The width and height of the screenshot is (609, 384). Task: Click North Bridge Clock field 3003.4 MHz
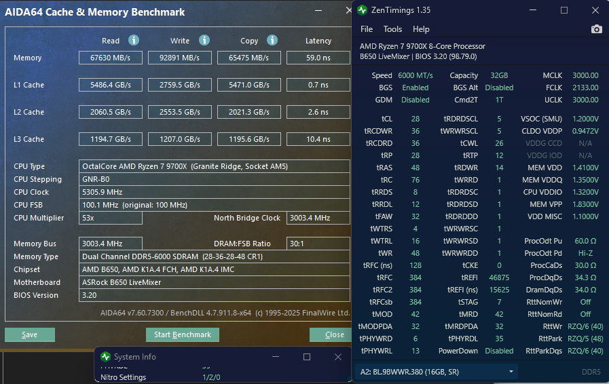click(318, 218)
